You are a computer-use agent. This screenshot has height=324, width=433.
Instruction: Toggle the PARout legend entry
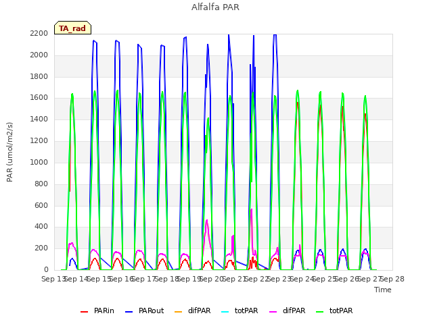pyautogui.click(x=144, y=310)
